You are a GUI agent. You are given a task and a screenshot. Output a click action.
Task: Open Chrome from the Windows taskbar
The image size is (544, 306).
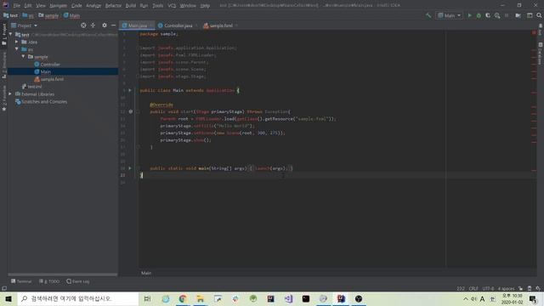coord(183,298)
